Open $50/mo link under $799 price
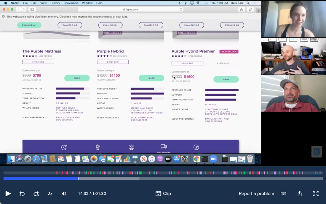326x204 pixels. [37, 80]
